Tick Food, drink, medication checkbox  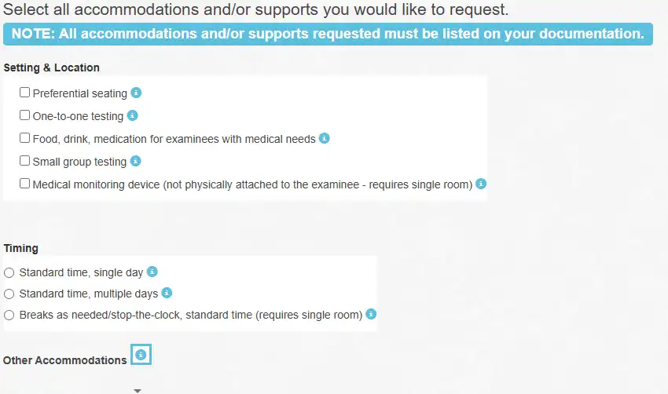pyautogui.click(x=24, y=138)
